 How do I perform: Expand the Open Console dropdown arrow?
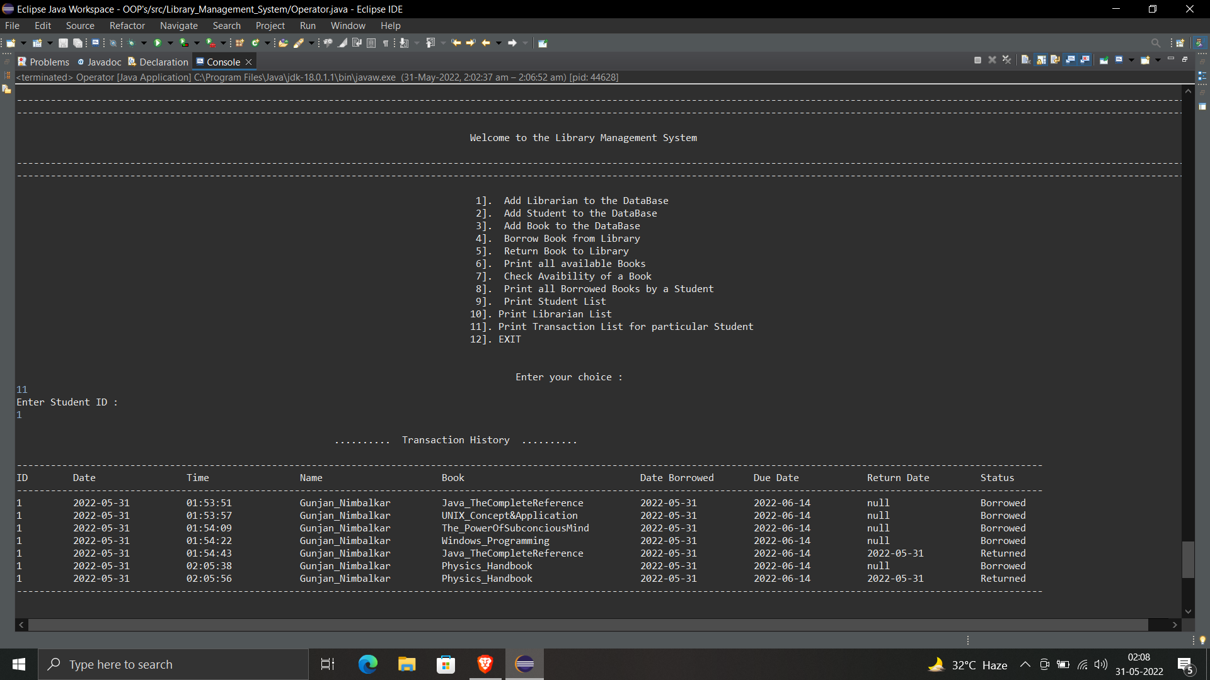[1158, 60]
